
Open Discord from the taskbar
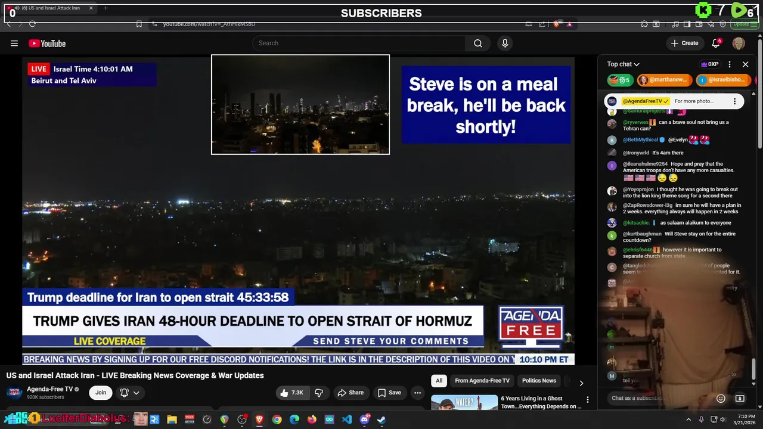coord(364,419)
